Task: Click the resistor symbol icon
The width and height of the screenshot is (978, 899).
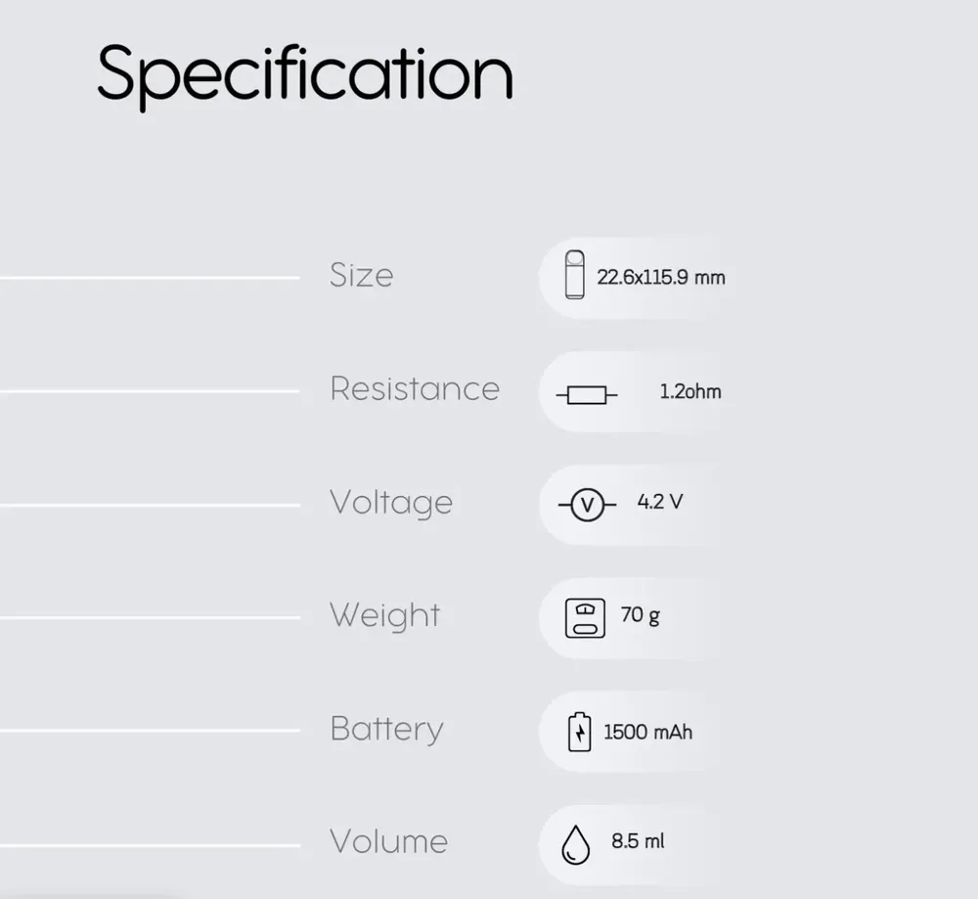Action: [x=587, y=395]
